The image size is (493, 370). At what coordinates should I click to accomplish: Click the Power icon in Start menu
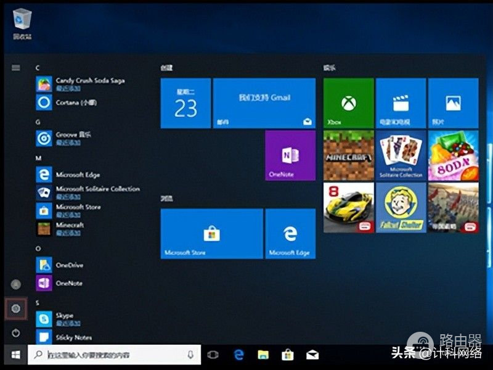pos(16,332)
